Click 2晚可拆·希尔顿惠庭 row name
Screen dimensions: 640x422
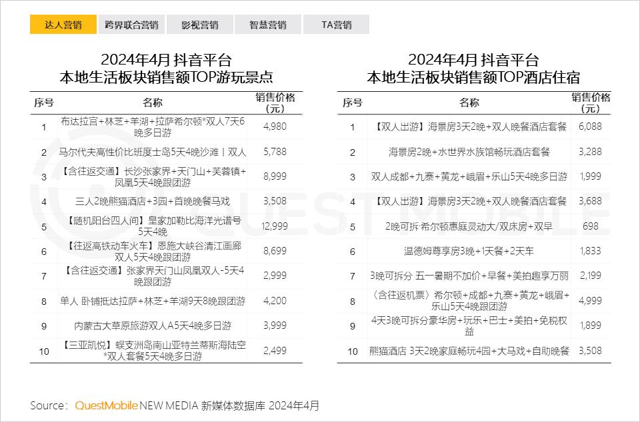tap(469, 226)
